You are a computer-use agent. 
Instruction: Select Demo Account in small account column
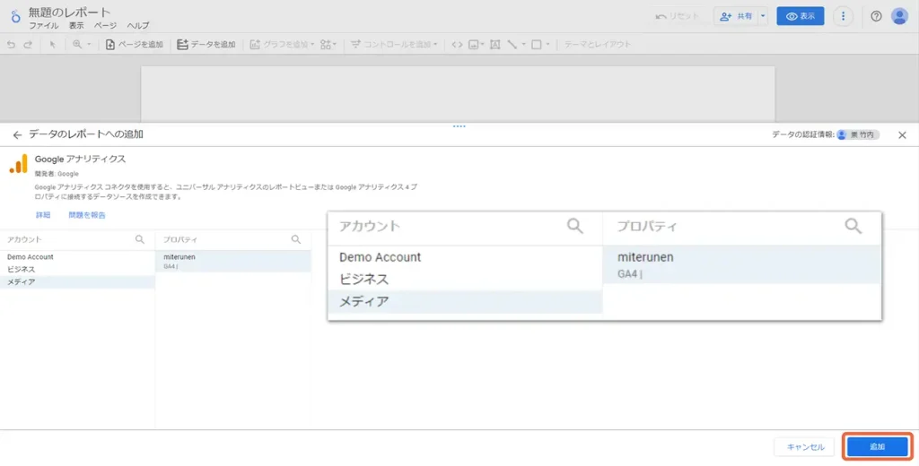coord(77,257)
